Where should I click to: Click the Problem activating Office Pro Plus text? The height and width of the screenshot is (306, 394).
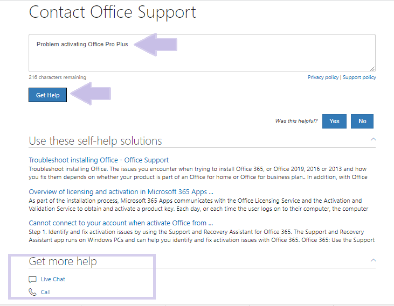coord(82,44)
